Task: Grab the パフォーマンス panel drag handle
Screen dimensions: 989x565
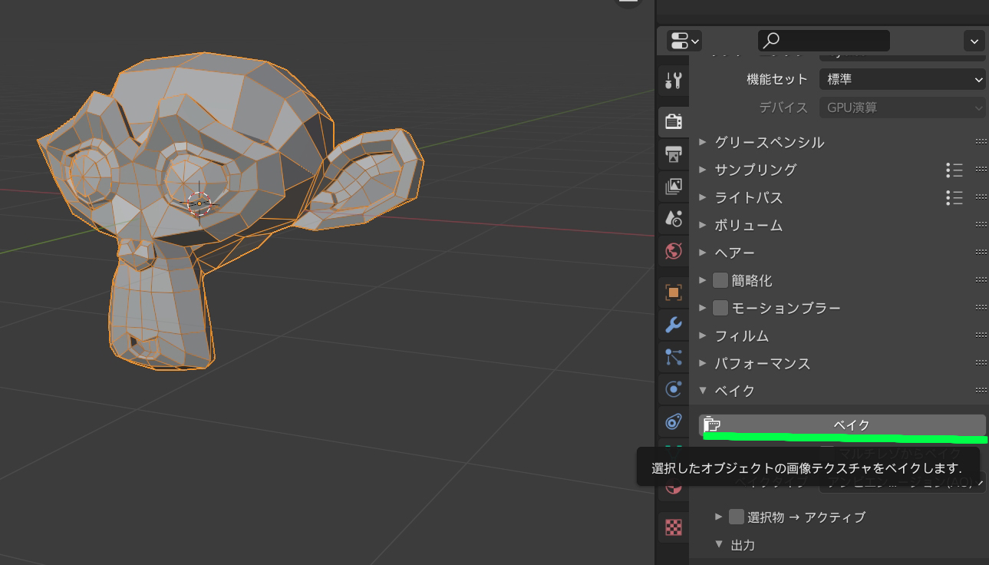Action: [981, 363]
